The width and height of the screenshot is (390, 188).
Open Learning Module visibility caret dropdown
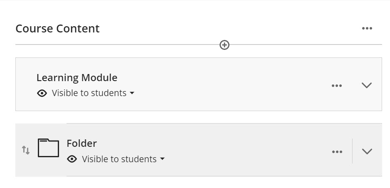[x=132, y=93]
